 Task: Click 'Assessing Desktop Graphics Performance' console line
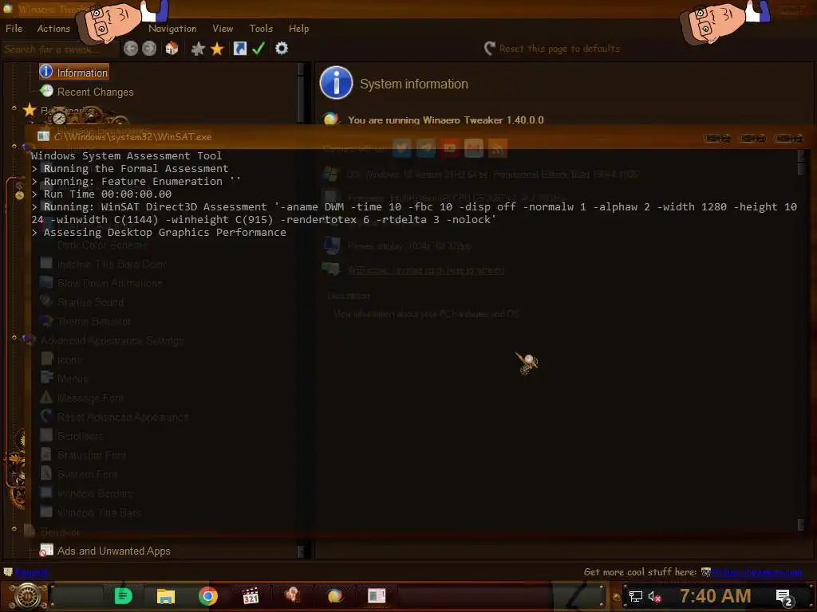[164, 233]
